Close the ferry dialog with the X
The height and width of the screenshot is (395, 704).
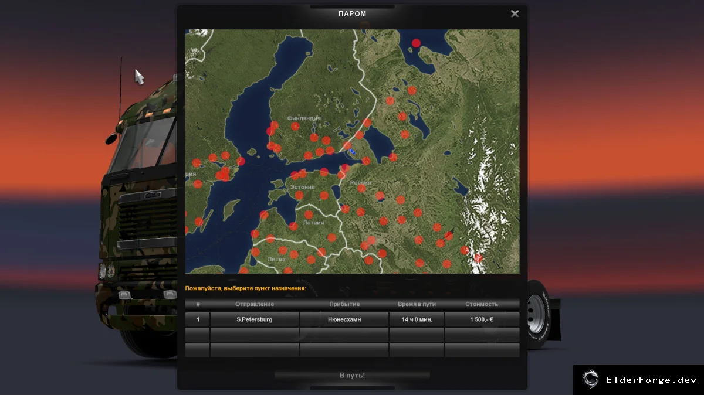coord(515,13)
